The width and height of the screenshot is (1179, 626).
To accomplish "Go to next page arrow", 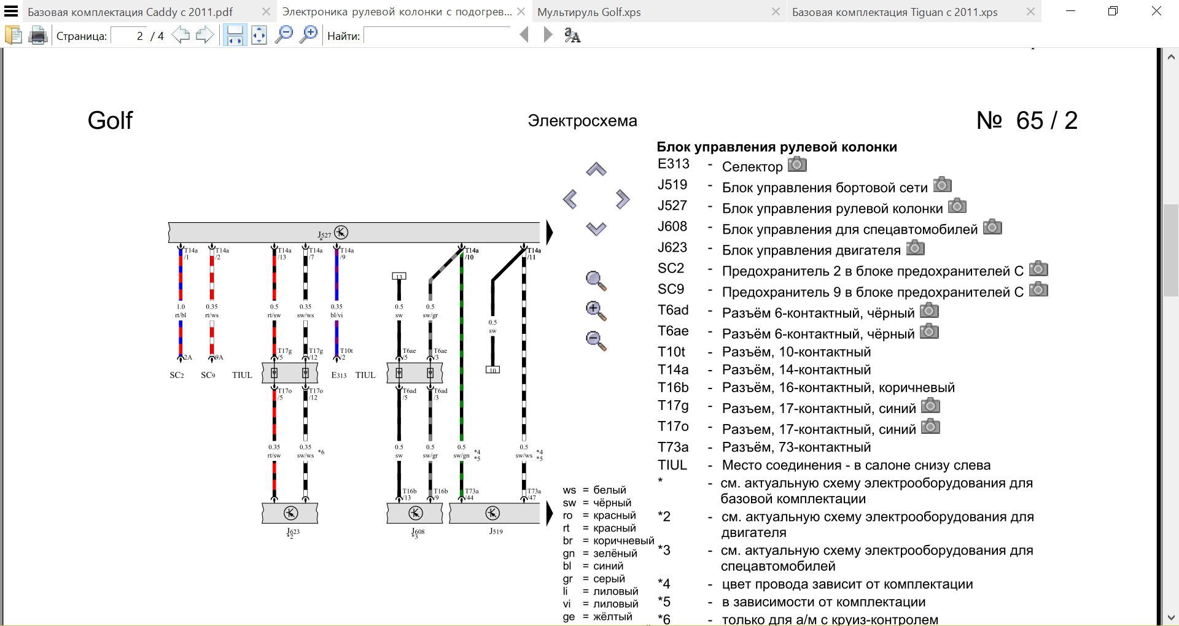I will click(x=204, y=36).
